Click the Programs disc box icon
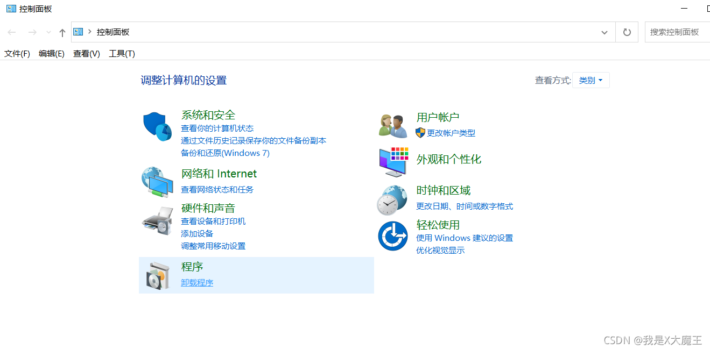The image size is (710, 350). click(158, 276)
